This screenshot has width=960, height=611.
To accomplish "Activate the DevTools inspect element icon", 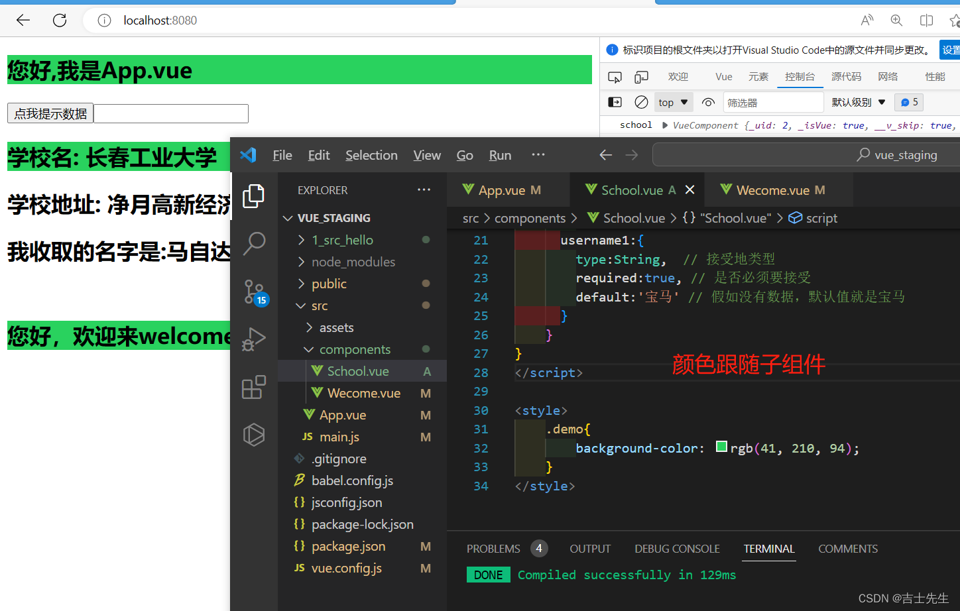I will point(615,77).
